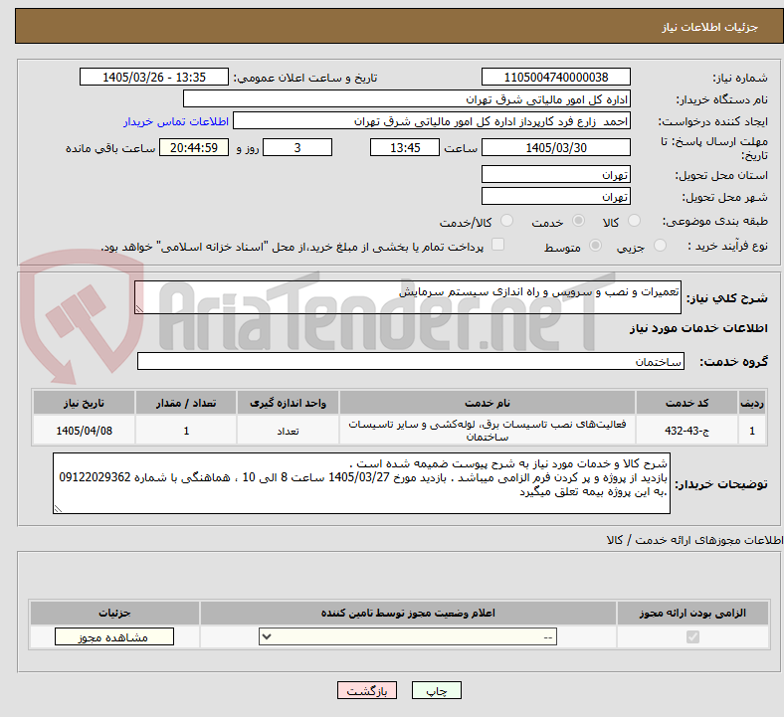Click the چاپ print button
This screenshot has height=717, width=784.
pyautogui.click(x=437, y=690)
